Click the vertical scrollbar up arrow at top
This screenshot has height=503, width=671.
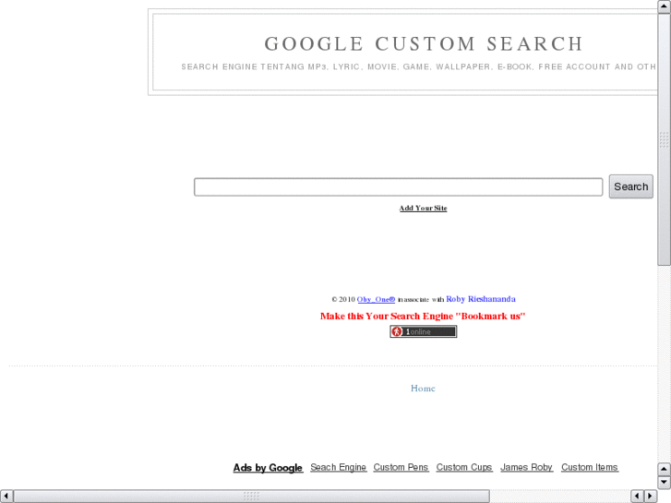pos(664,6)
